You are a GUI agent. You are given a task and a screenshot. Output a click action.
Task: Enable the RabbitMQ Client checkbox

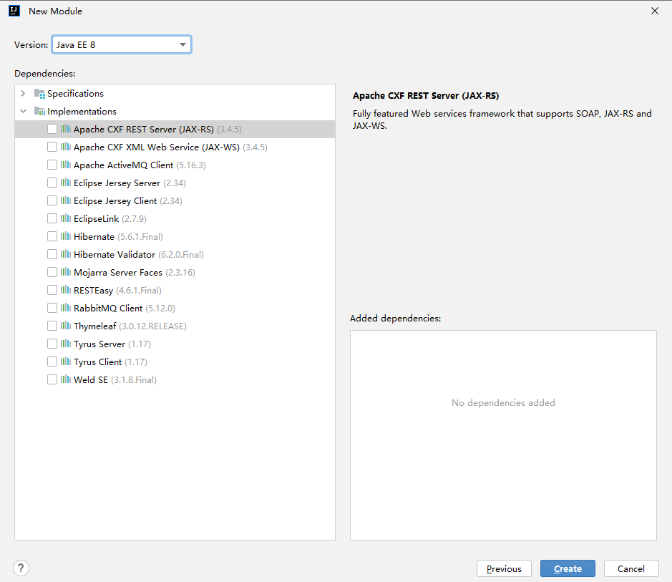52,308
